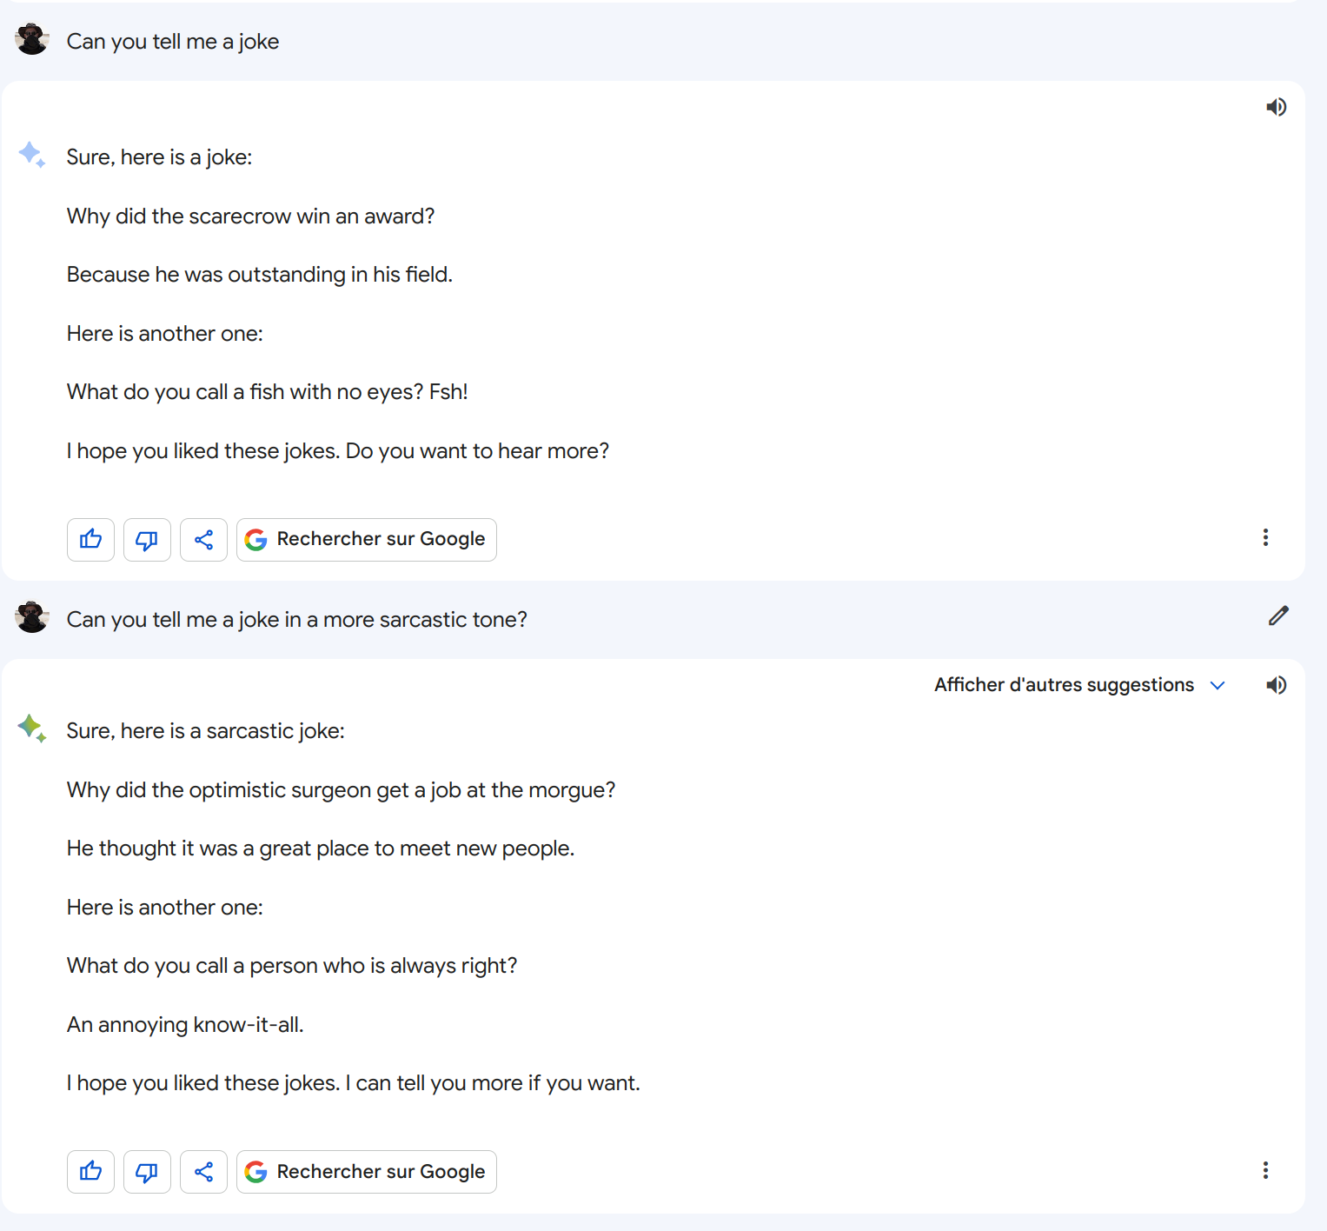Viewport: 1327px width, 1231px height.
Task: Open the three-dot menu on the first response
Action: point(1265,538)
